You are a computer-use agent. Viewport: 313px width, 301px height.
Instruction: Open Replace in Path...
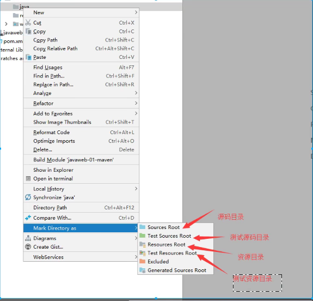point(81,85)
